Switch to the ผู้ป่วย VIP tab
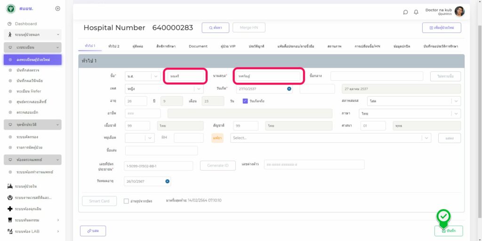This screenshot has height=241, width=482. coord(228,47)
